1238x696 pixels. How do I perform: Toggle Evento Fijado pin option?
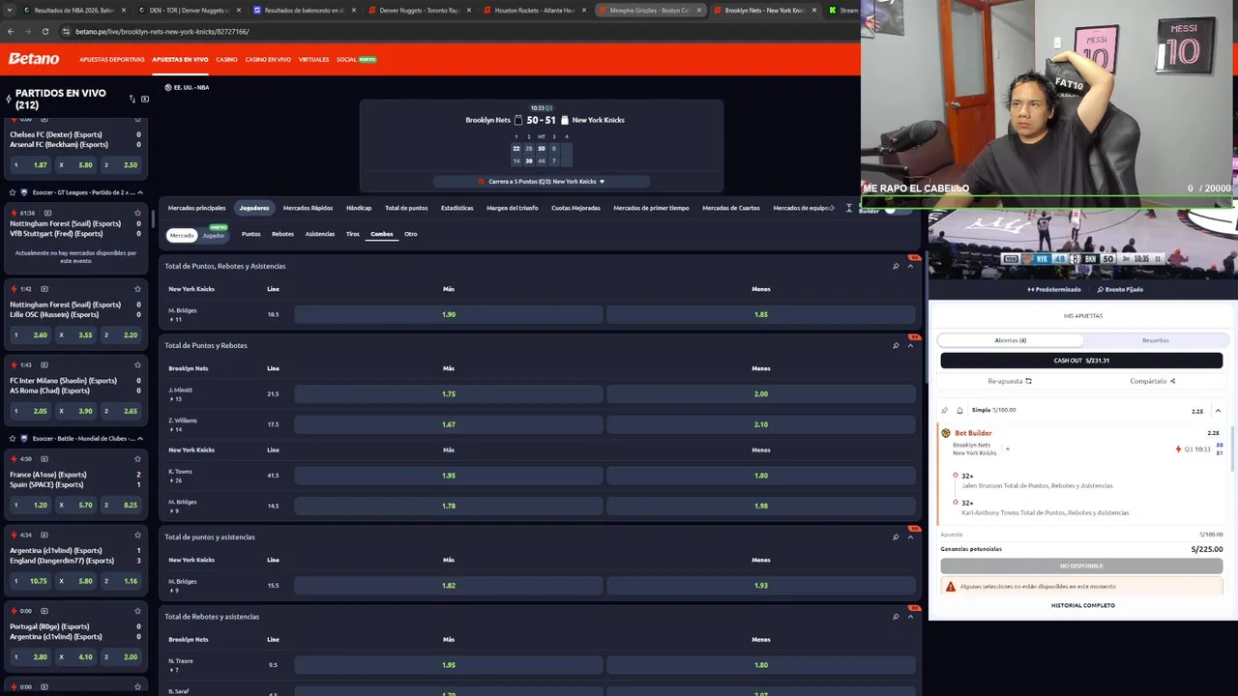[1120, 289]
